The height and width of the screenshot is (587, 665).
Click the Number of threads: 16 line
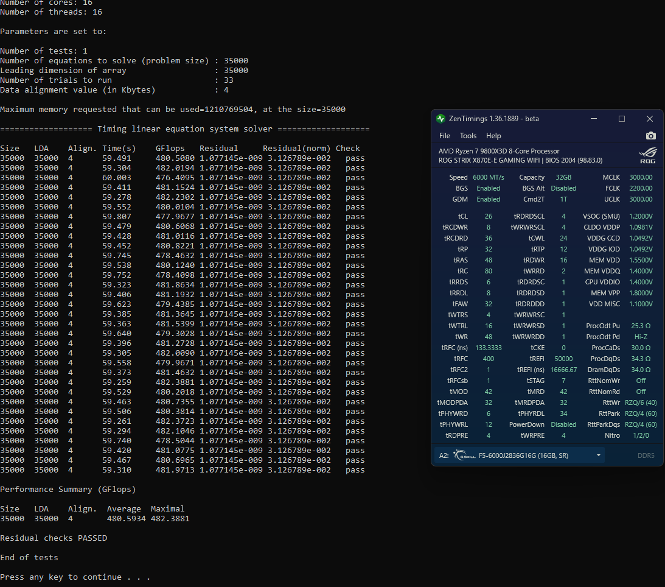click(51, 12)
